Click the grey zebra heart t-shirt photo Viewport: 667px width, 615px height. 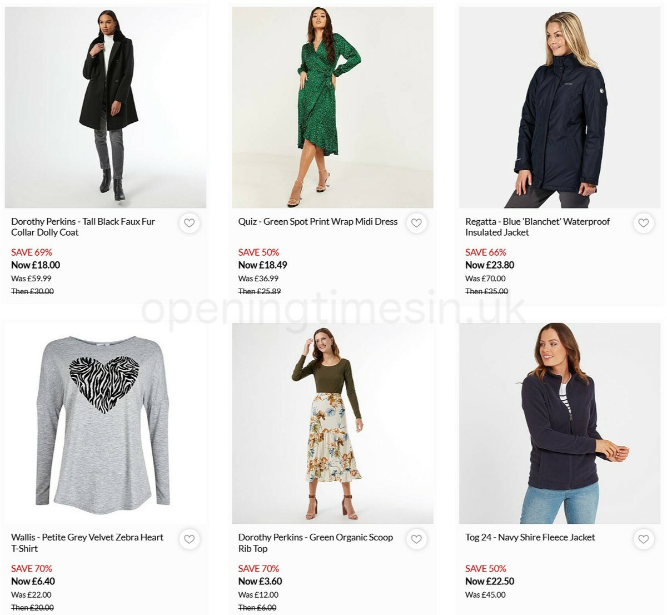point(105,421)
